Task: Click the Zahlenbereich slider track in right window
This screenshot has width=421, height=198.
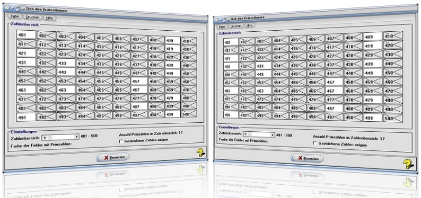Action: (259, 134)
